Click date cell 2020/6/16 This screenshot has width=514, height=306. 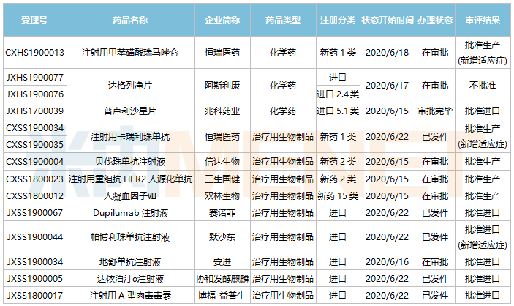[x=387, y=261]
